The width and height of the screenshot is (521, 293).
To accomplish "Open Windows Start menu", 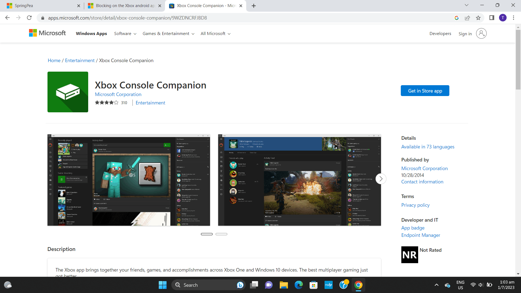I will [163, 285].
